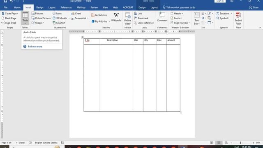The height and width of the screenshot is (148, 263).
Task: Switch to the Mailings tab
Action: click(x=81, y=7)
